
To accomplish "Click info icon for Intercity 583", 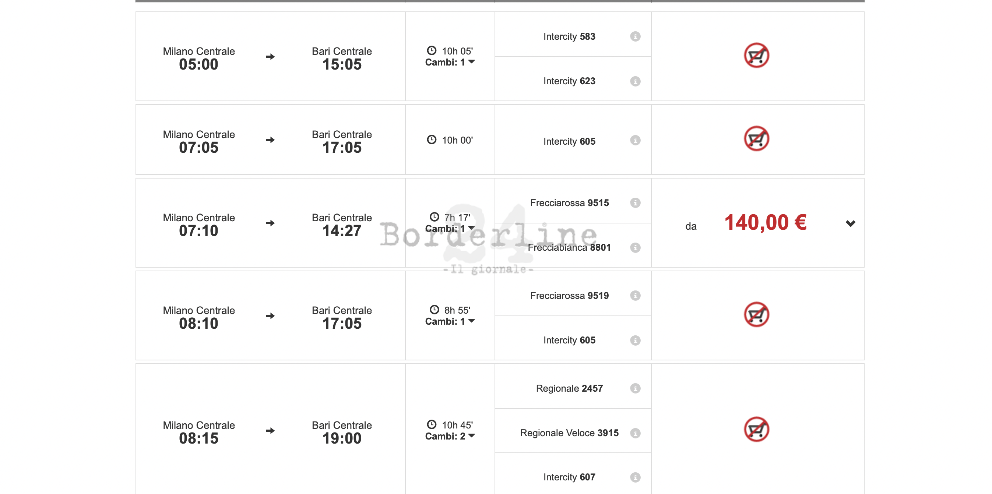I will point(635,36).
